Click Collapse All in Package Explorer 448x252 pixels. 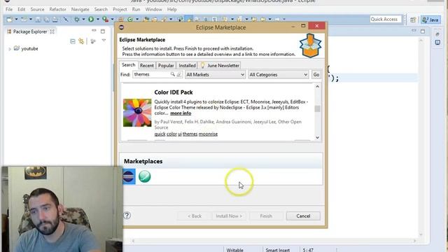coord(73,41)
